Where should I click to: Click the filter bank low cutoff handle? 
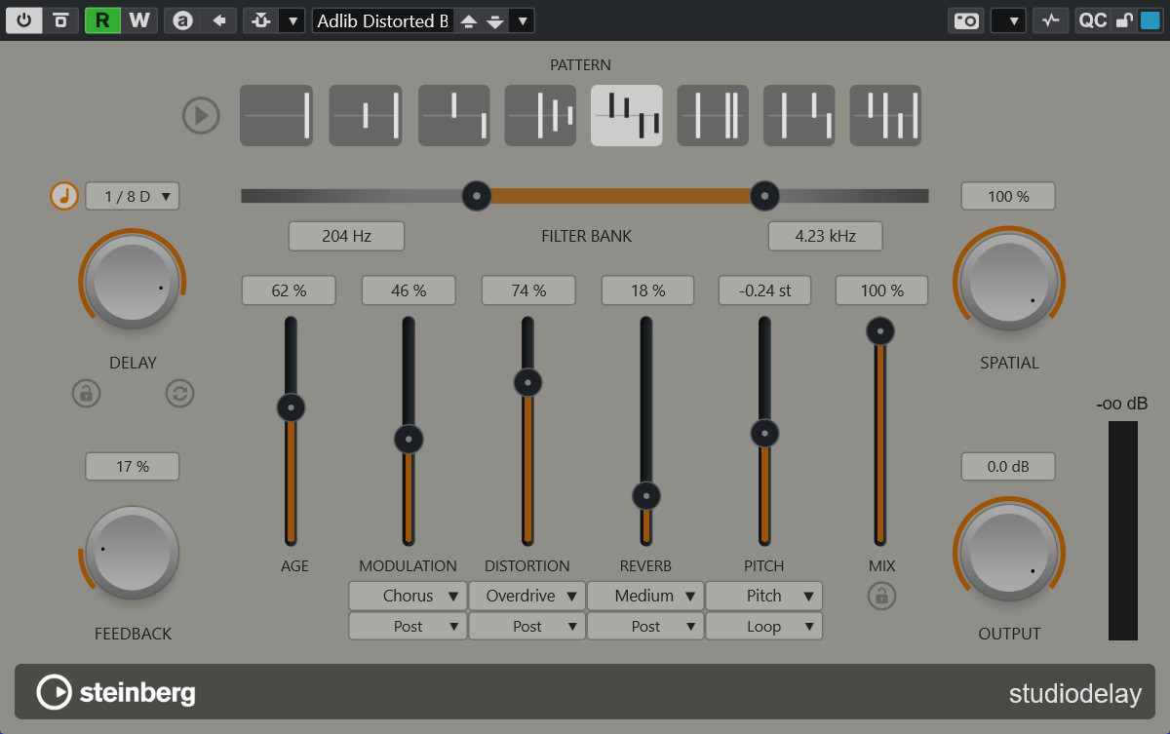tap(476, 196)
